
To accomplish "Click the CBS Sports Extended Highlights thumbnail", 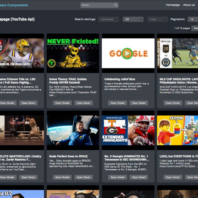I will (128, 130).
